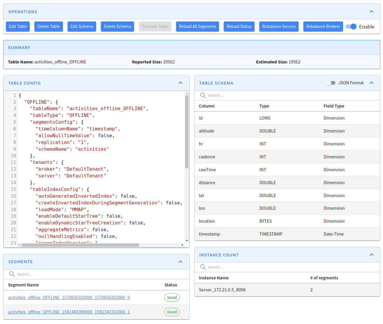Click the Edit Table button
The image size is (383, 324).
click(18, 26)
